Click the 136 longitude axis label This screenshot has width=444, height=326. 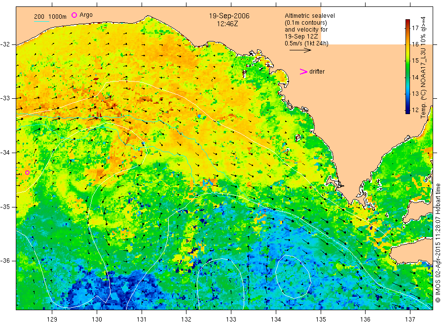tap(365, 320)
